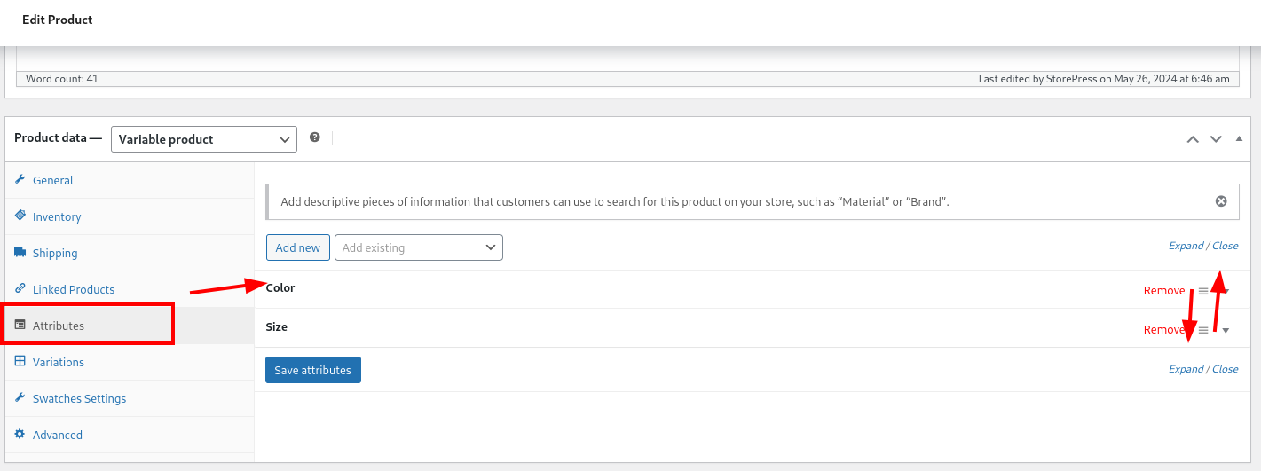Screen dimensions: 1261x471
Task: Move Product data panel up
Action: click(x=1193, y=139)
